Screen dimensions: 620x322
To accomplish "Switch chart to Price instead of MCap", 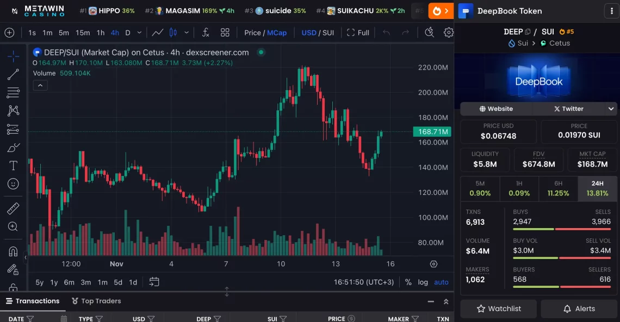I will 252,33.
